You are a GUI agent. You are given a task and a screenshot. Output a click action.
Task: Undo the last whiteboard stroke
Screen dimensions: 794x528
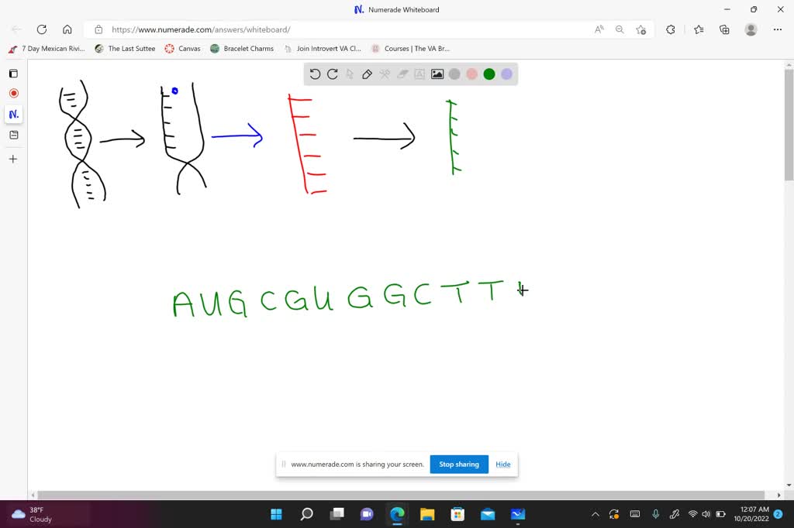pyautogui.click(x=315, y=74)
